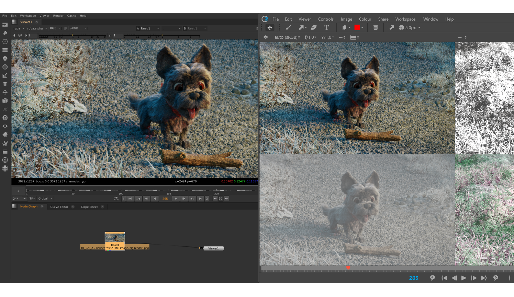This screenshot has width=514, height=297.
Task: Open the Share menu in the right window
Action: pyautogui.click(x=383, y=19)
